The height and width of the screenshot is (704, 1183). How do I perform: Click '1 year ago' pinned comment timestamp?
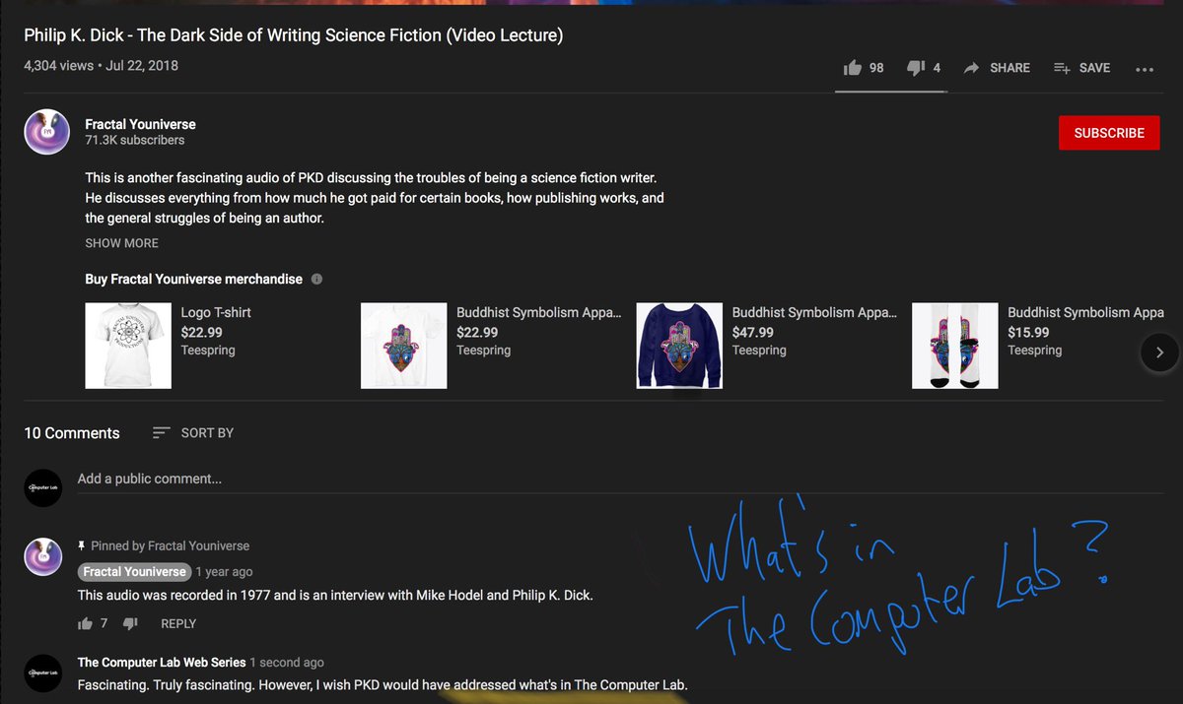224,572
